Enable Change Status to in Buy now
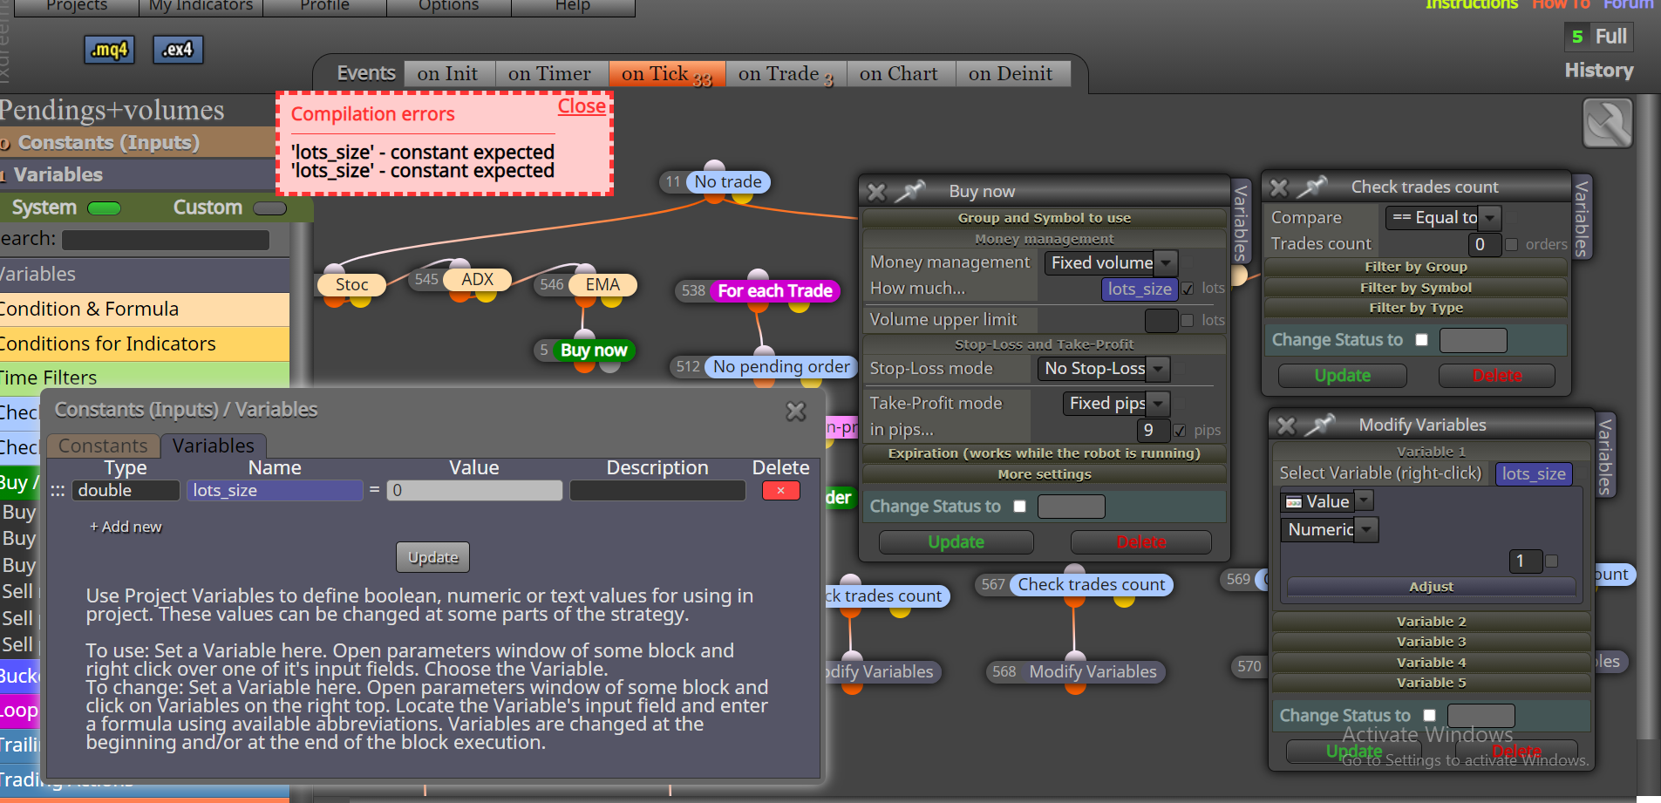This screenshot has height=803, width=1661. [x=1019, y=507]
